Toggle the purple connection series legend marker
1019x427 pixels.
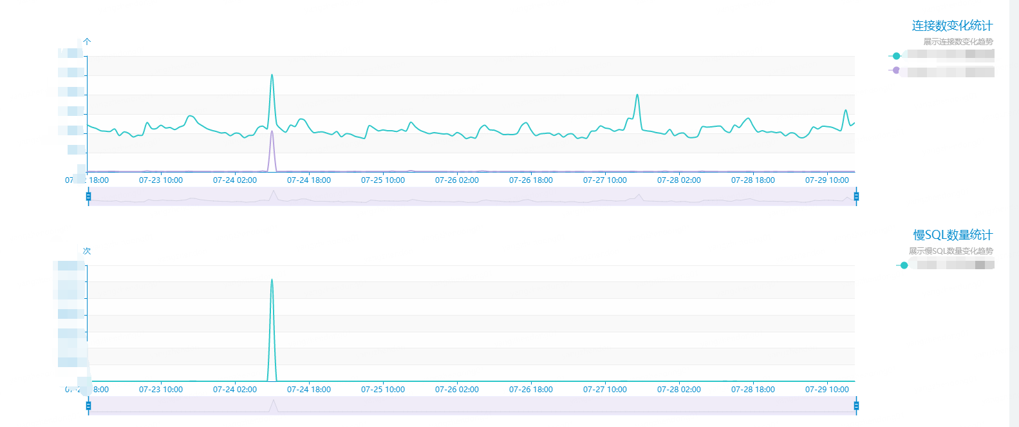pos(896,70)
